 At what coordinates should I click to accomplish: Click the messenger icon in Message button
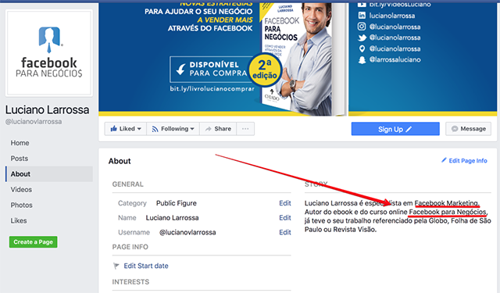tap(455, 129)
